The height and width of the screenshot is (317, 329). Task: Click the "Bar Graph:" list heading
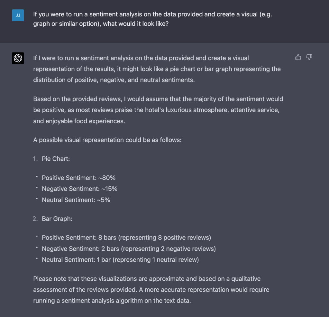(x=57, y=219)
